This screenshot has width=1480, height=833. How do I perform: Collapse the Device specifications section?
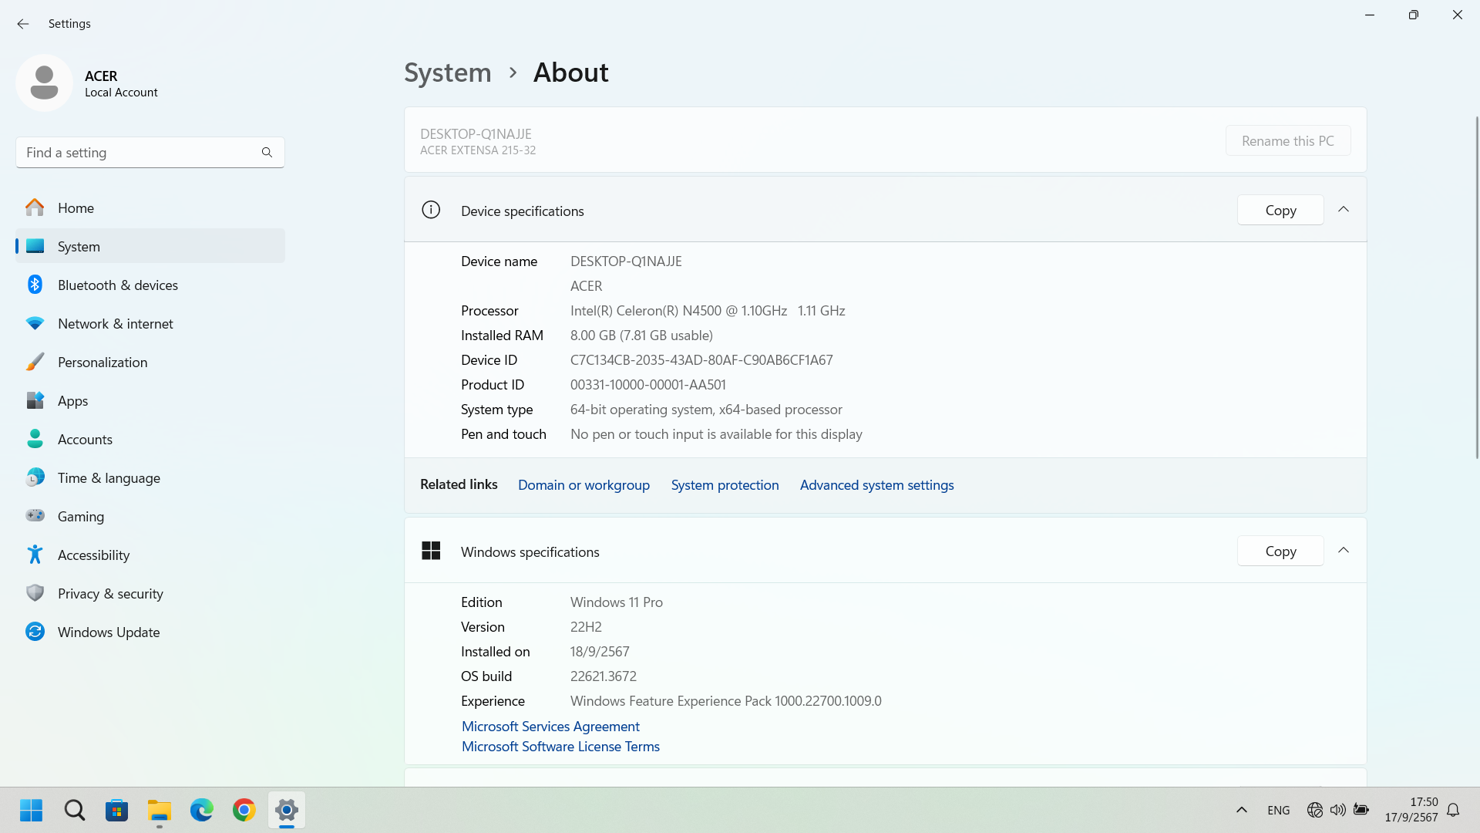(1344, 210)
